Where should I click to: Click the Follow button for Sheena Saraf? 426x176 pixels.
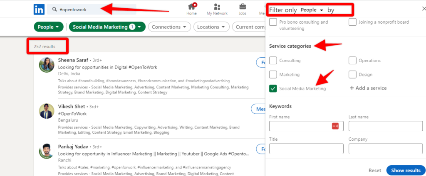tap(261, 62)
